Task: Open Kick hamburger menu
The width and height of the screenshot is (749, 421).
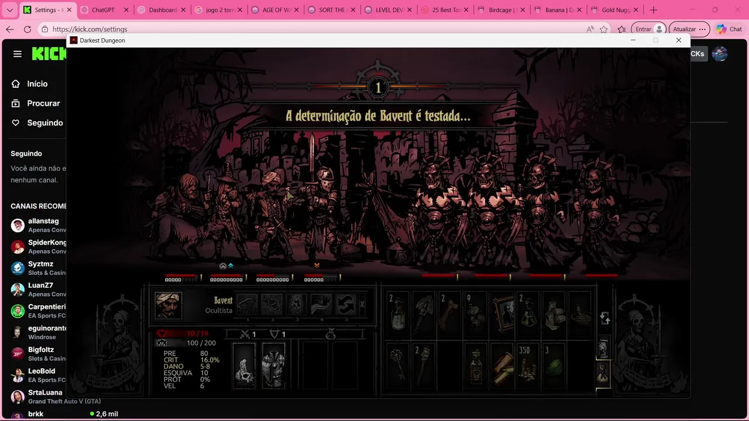Action: [x=18, y=54]
